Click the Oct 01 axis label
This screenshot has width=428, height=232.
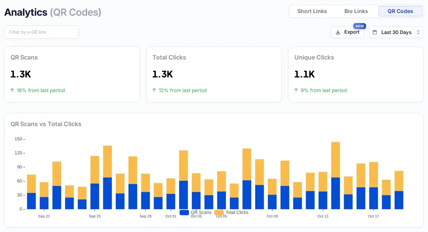(171, 216)
